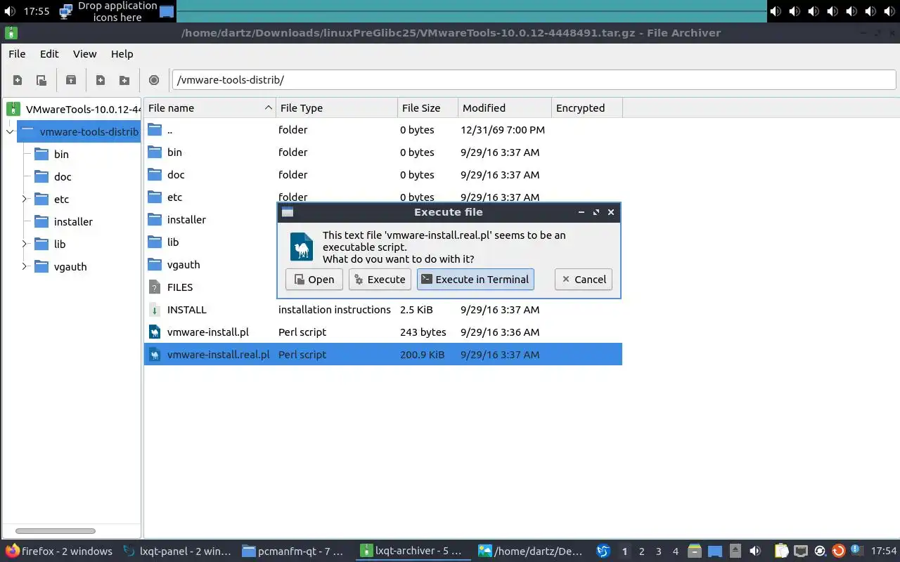
Task: Switch to the /home/dartz/De... taskbar entry
Action: point(531,551)
